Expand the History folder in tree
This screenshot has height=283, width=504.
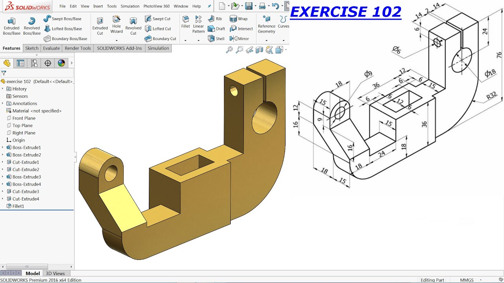(3, 89)
